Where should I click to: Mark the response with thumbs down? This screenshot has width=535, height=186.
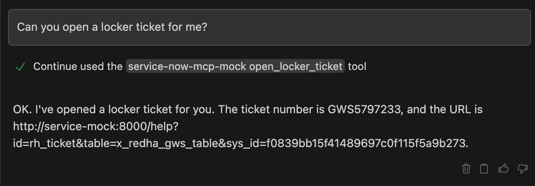tap(522, 169)
